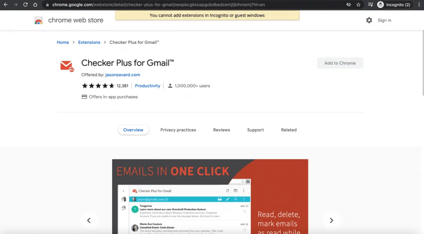The height and width of the screenshot is (234, 424).
Task: Select the Overview tab
Action: 133,130
